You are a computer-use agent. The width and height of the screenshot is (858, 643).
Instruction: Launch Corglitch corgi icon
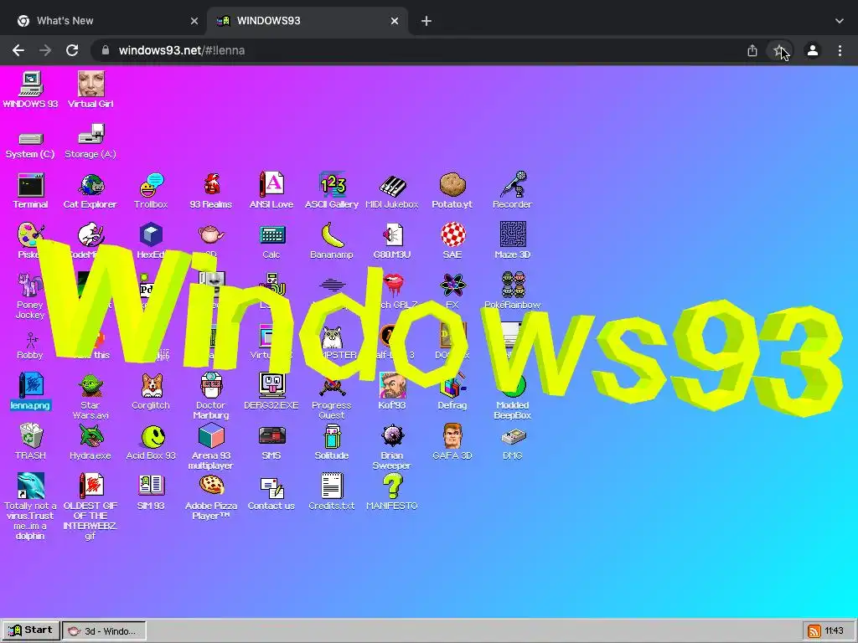(151, 392)
